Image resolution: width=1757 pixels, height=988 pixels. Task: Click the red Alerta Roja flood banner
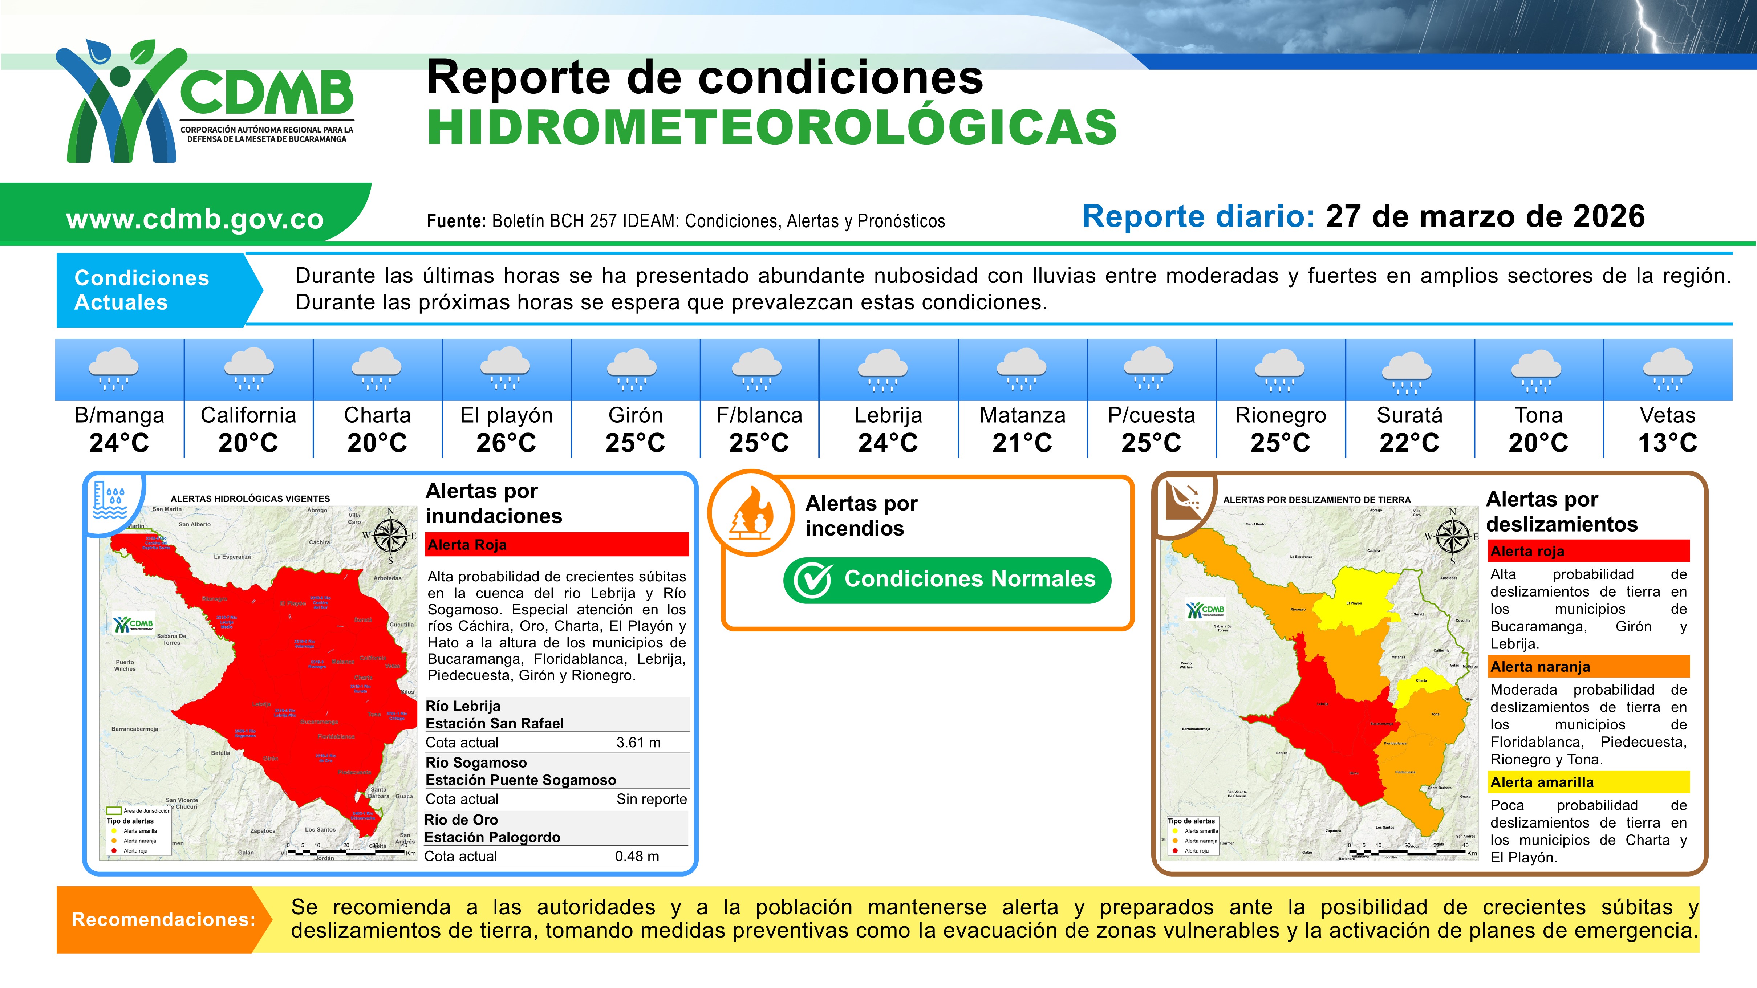pyautogui.click(x=557, y=544)
